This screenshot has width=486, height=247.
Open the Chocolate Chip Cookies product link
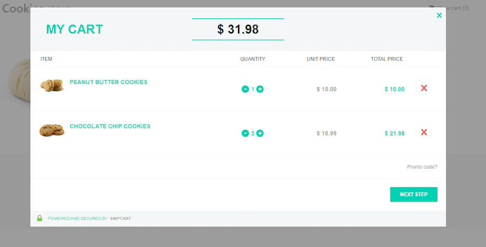click(110, 126)
